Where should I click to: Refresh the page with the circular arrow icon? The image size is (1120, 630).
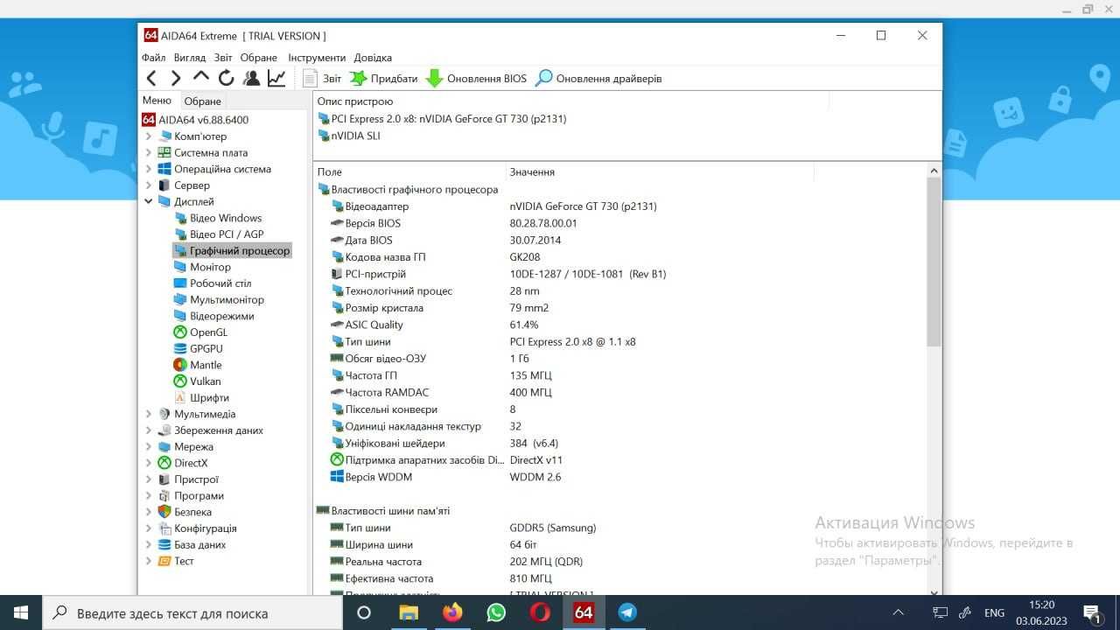(227, 78)
